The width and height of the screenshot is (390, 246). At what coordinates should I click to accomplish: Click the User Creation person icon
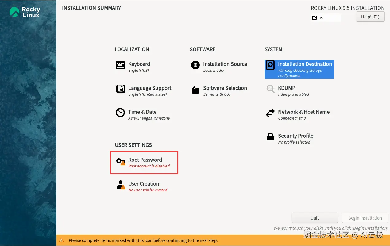tap(121, 185)
